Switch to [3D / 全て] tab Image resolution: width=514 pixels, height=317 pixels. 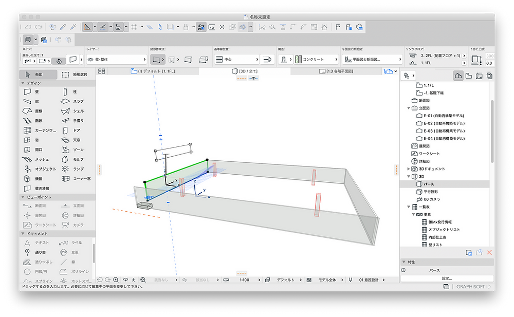(x=245, y=71)
